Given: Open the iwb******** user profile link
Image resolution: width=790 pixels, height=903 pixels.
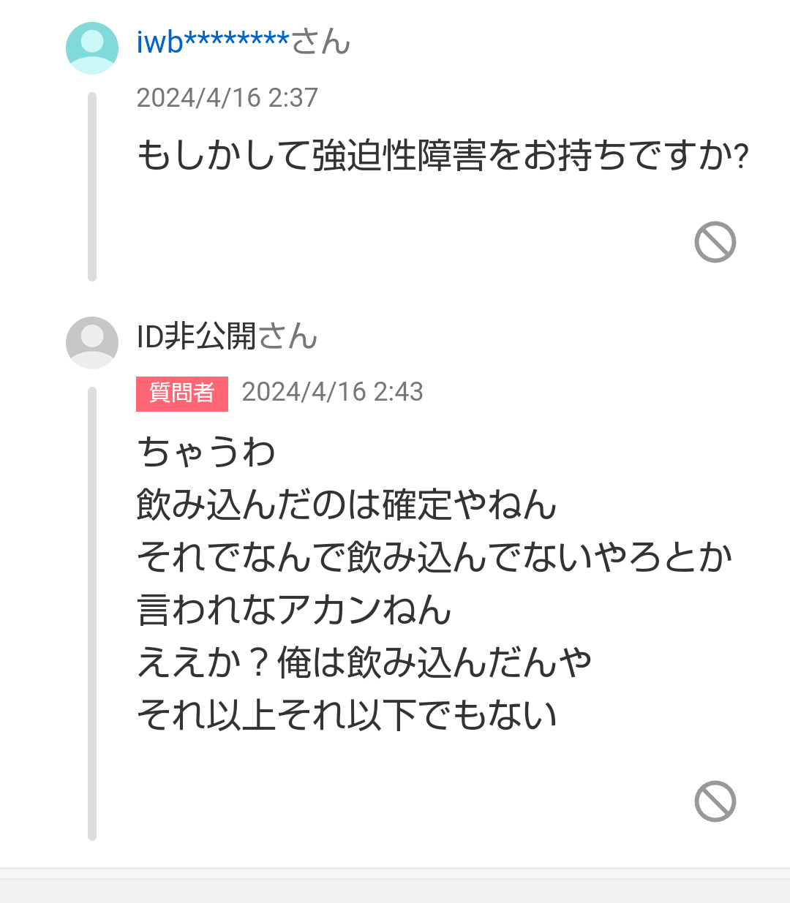Looking at the screenshot, I should coord(213,42).
